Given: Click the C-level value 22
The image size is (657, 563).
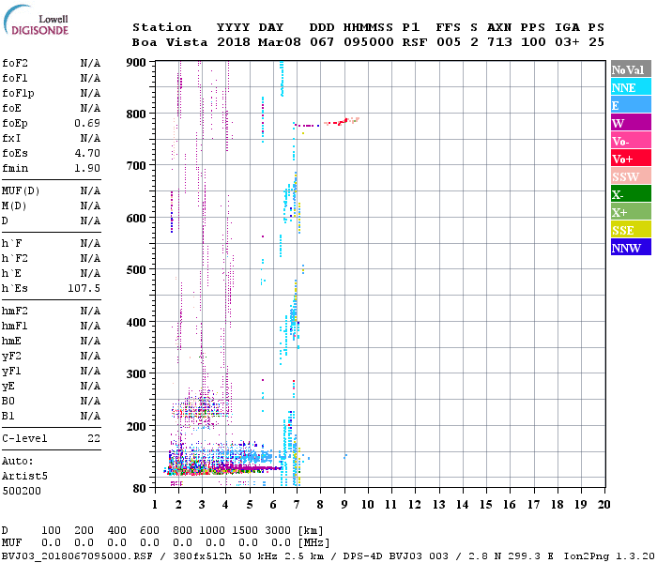Looking at the screenshot, I should point(94,438).
